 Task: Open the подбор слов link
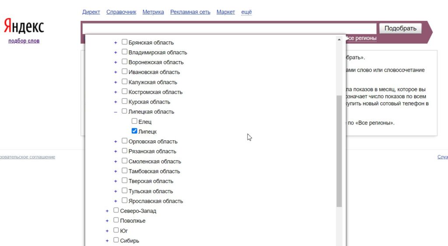[24, 41]
